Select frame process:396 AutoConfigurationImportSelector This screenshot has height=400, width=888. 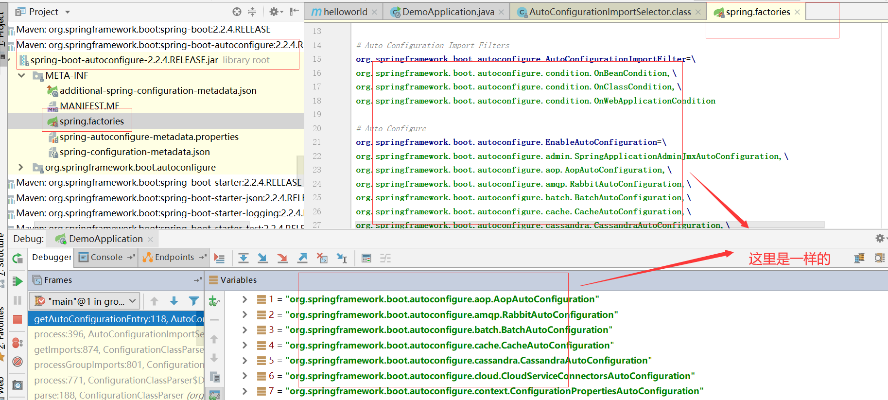click(117, 334)
